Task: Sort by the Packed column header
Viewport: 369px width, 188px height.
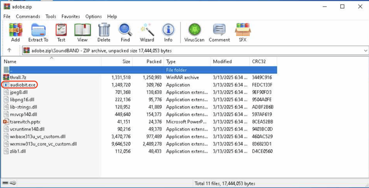Action: (148, 61)
